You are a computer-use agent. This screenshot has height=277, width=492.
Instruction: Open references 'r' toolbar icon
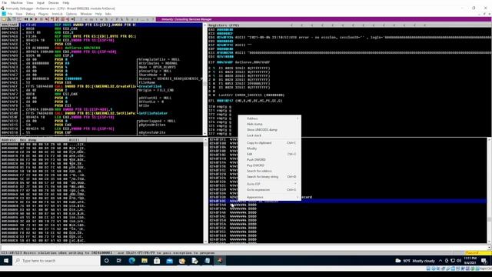click(137, 19)
